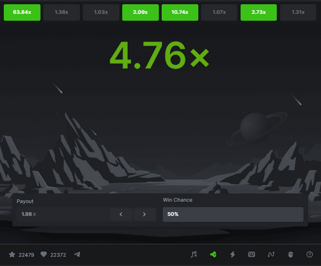Open the live stats graph icon
This screenshot has width=321, height=266.
271,254
